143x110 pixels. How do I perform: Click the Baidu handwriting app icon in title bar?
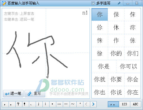pyautogui.click(x=4, y=3)
